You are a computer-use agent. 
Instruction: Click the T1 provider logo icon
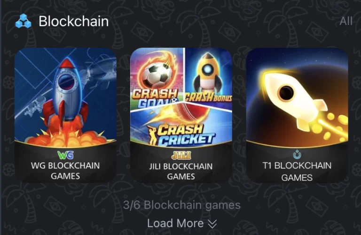(297, 154)
